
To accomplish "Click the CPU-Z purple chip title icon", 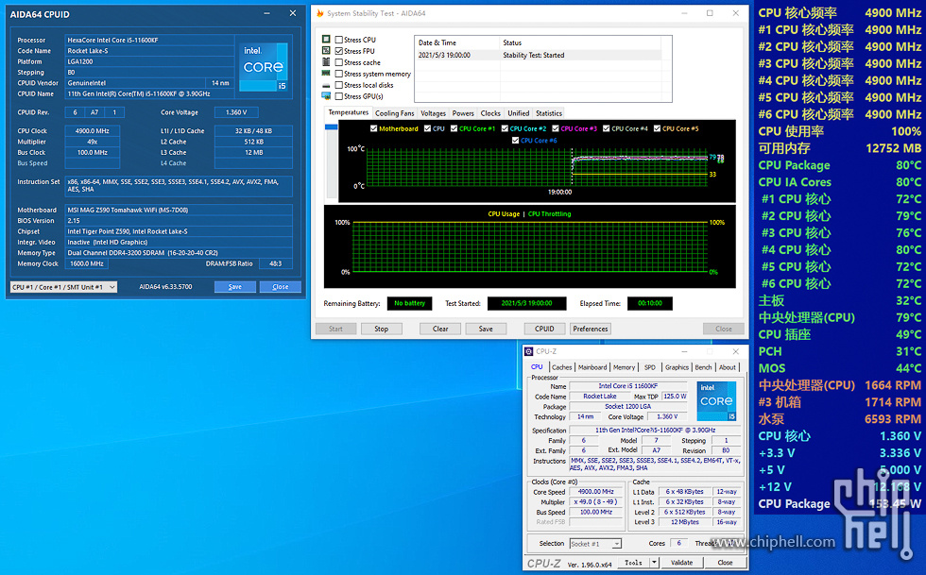I will tap(529, 351).
